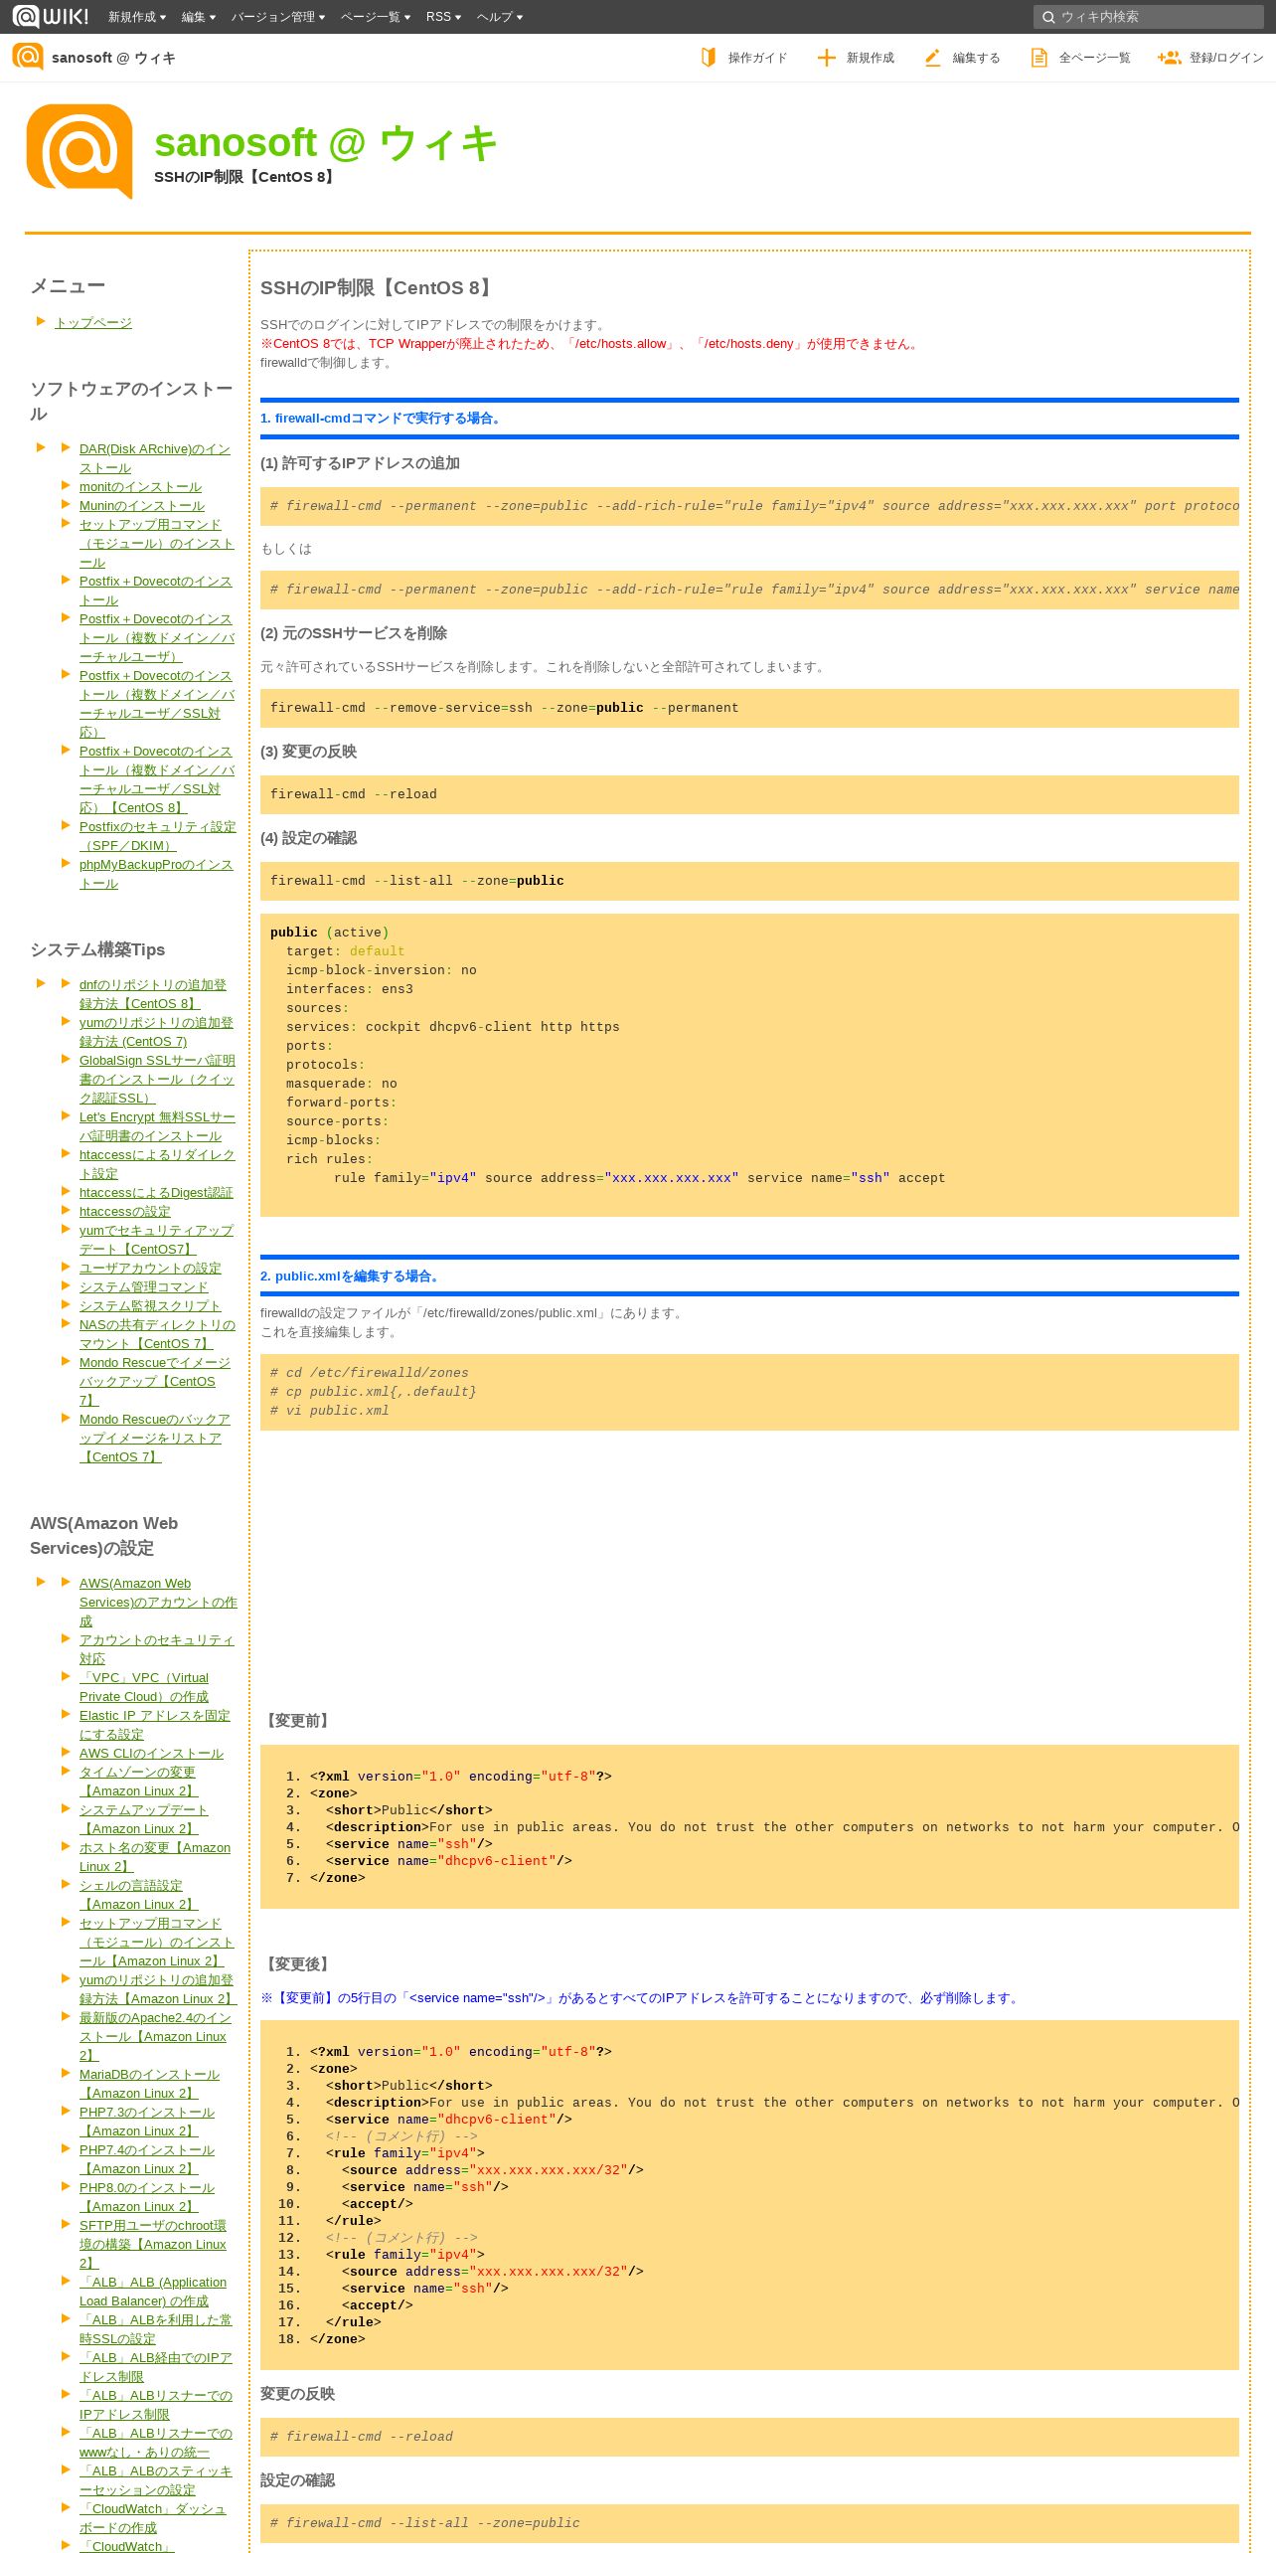Click arrow bullet beside AWS CLIのインストール
The width and height of the screenshot is (1276, 2553).
(66, 1752)
